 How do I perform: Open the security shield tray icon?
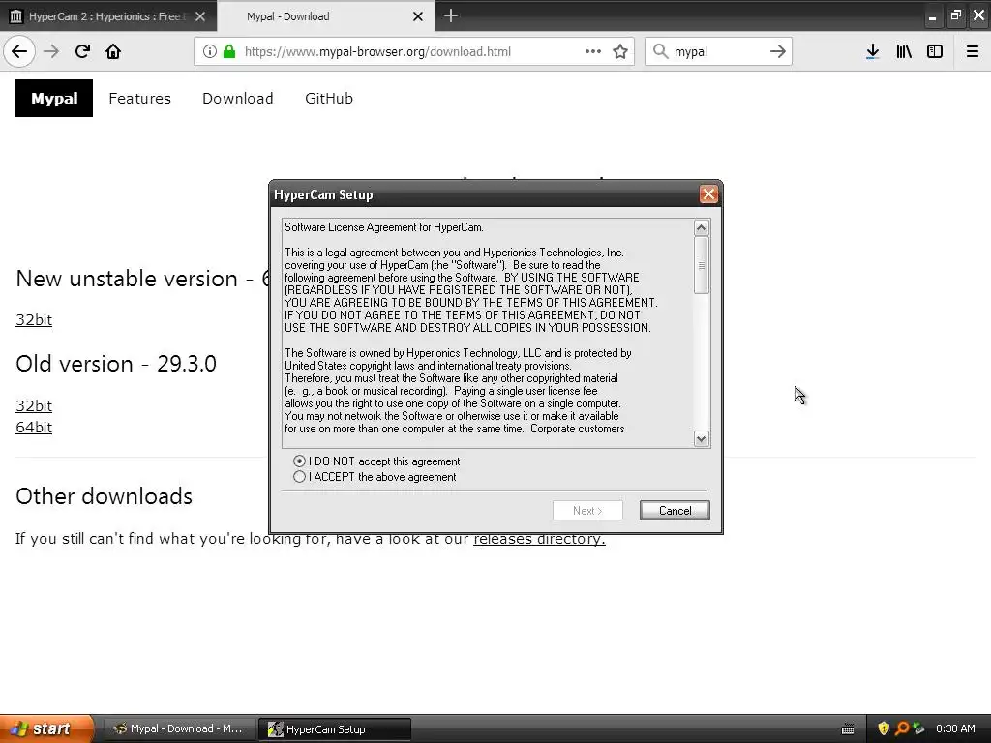pos(884,728)
